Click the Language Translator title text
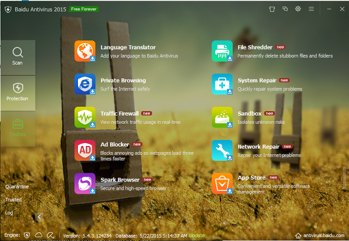Image resolution: width=349 pixels, height=241 pixels. coord(128,47)
